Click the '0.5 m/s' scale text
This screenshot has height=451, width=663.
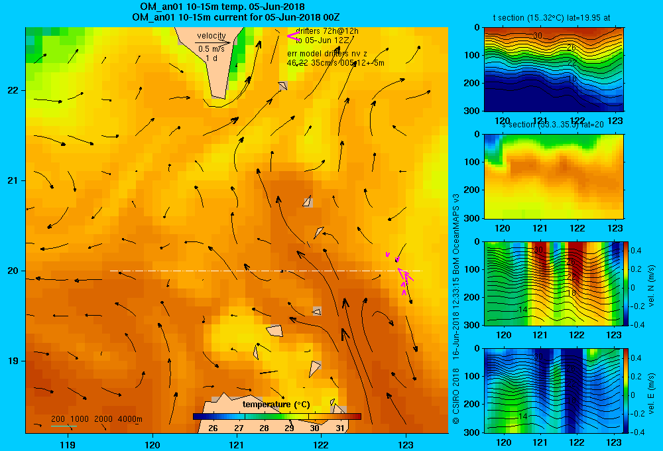click(211, 49)
